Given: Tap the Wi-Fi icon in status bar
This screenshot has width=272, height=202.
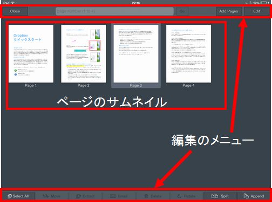Looking at the screenshot, I should click(13, 3).
